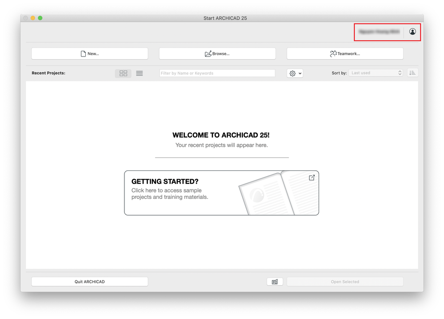Viewport: 444px width, 319px height.
Task: Click the Open Selected button
Action: pos(345,282)
